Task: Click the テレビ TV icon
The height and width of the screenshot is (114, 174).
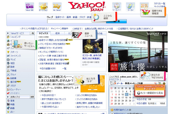Action: [8, 60]
